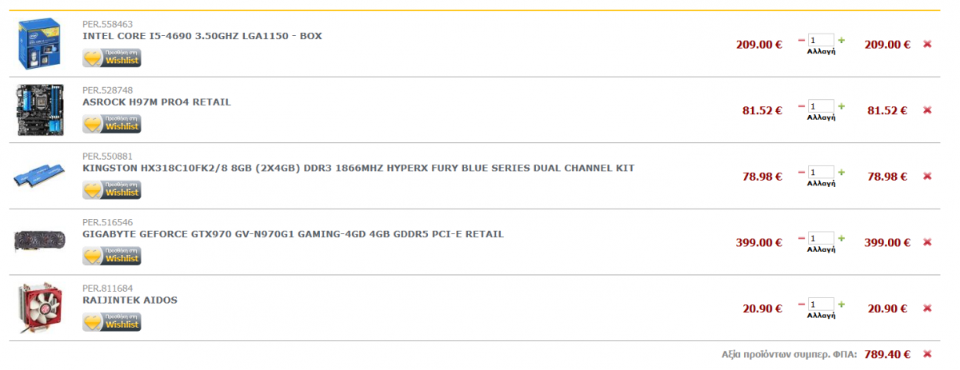Screen dimensions: 960x370
Task: Decrease quantity of ASRock H97M Pro4
Action: (x=802, y=105)
